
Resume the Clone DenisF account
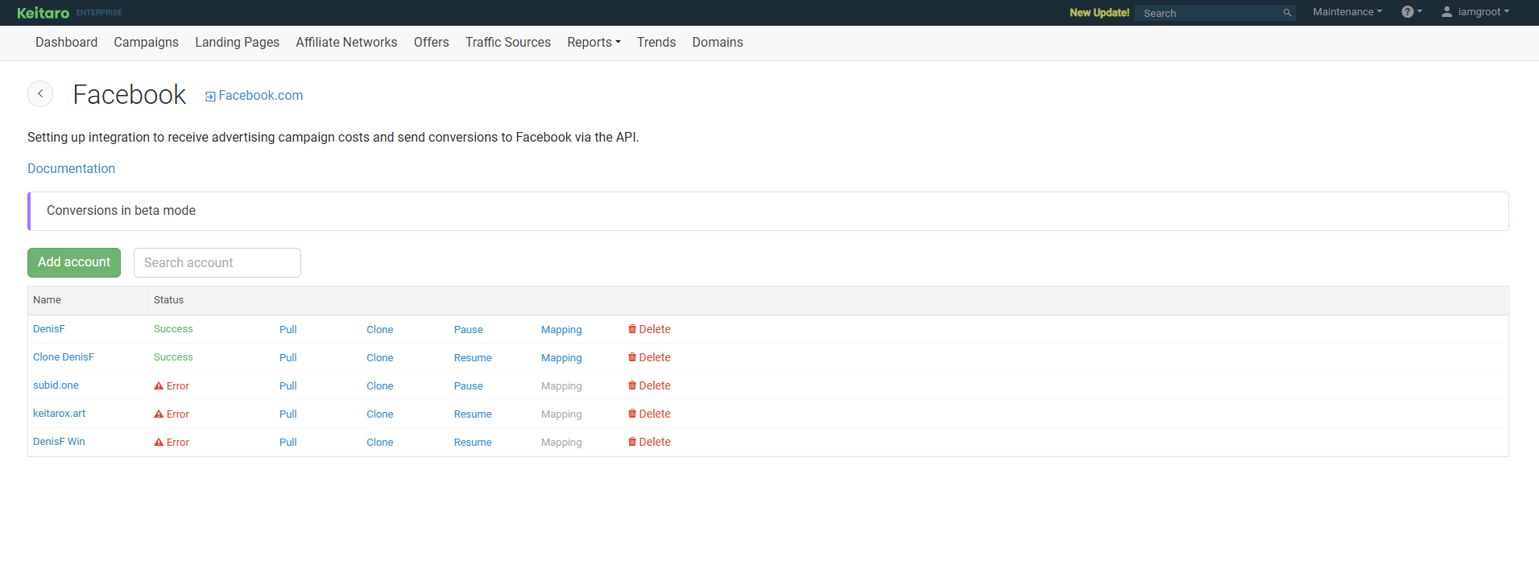(x=473, y=358)
